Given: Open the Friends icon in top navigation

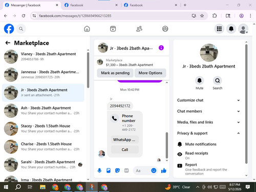Looking at the screenshot, I should (x=139, y=29).
